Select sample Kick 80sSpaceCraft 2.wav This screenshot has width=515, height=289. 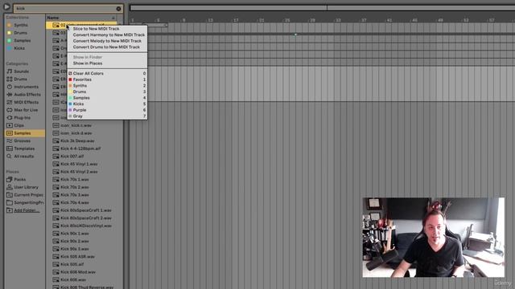click(86, 218)
